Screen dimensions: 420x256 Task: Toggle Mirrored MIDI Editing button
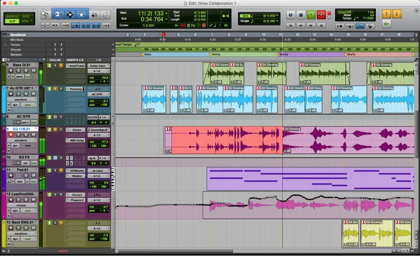(x=65, y=25)
